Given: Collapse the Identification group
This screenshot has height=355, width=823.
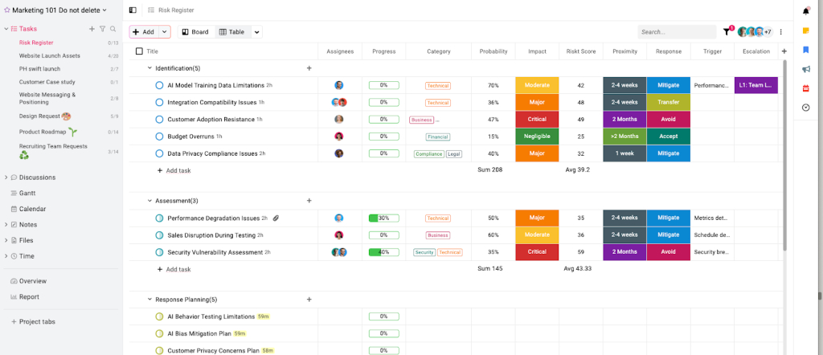Looking at the screenshot, I should (149, 68).
